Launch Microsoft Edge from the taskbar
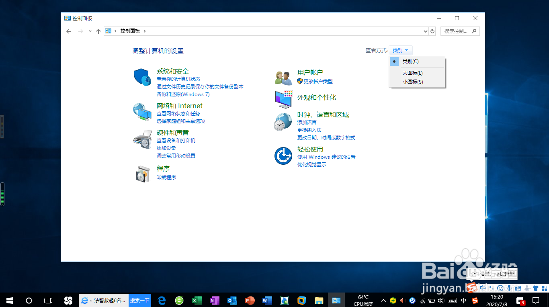This screenshot has width=549, height=307. [x=162, y=300]
